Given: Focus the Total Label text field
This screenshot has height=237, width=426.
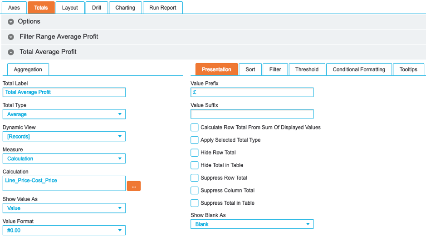Looking at the screenshot, I should click(x=64, y=92).
